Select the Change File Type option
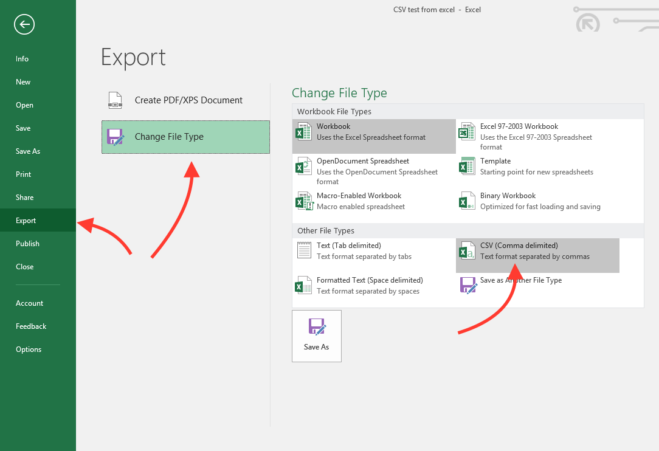 pyautogui.click(x=185, y=137)
